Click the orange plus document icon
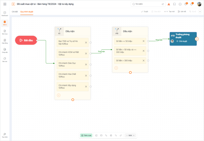The height and width of the screenshot is (141, 204). (x=13, y=4)
